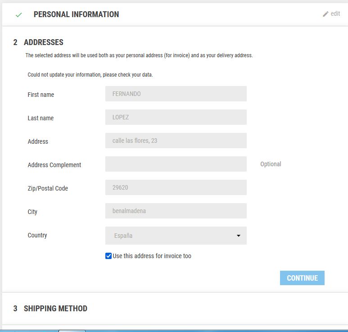Click the pencil edit icon
Viewport: 348px width, 332px height.
(325, 14)
